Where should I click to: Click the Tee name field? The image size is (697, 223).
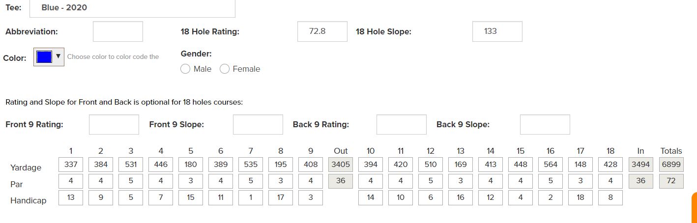(x=132, y=8)
